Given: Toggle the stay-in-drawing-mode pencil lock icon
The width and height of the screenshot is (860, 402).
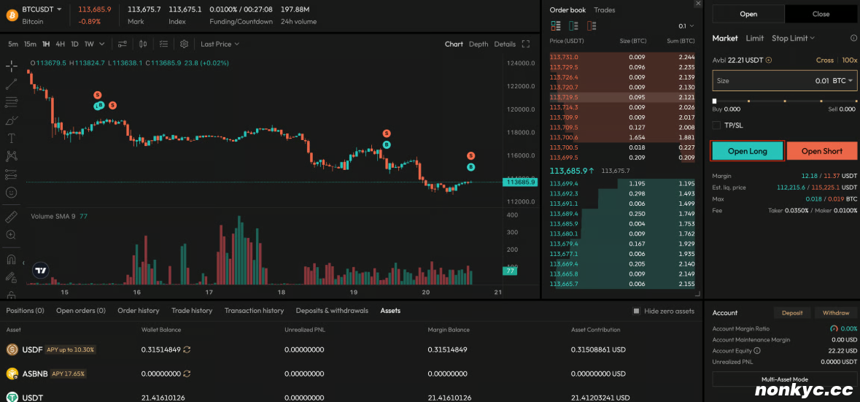Looking at the screenshot, I should pos(11,277).
